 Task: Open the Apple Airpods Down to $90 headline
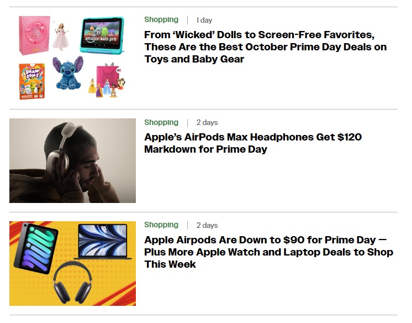point(268,252)
